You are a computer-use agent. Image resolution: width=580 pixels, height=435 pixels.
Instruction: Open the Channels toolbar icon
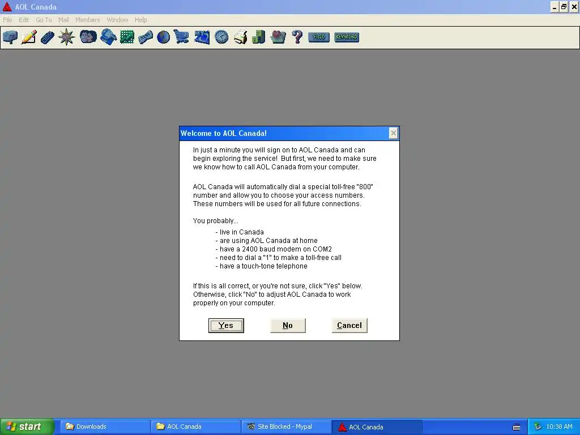(x=48, y=37)
